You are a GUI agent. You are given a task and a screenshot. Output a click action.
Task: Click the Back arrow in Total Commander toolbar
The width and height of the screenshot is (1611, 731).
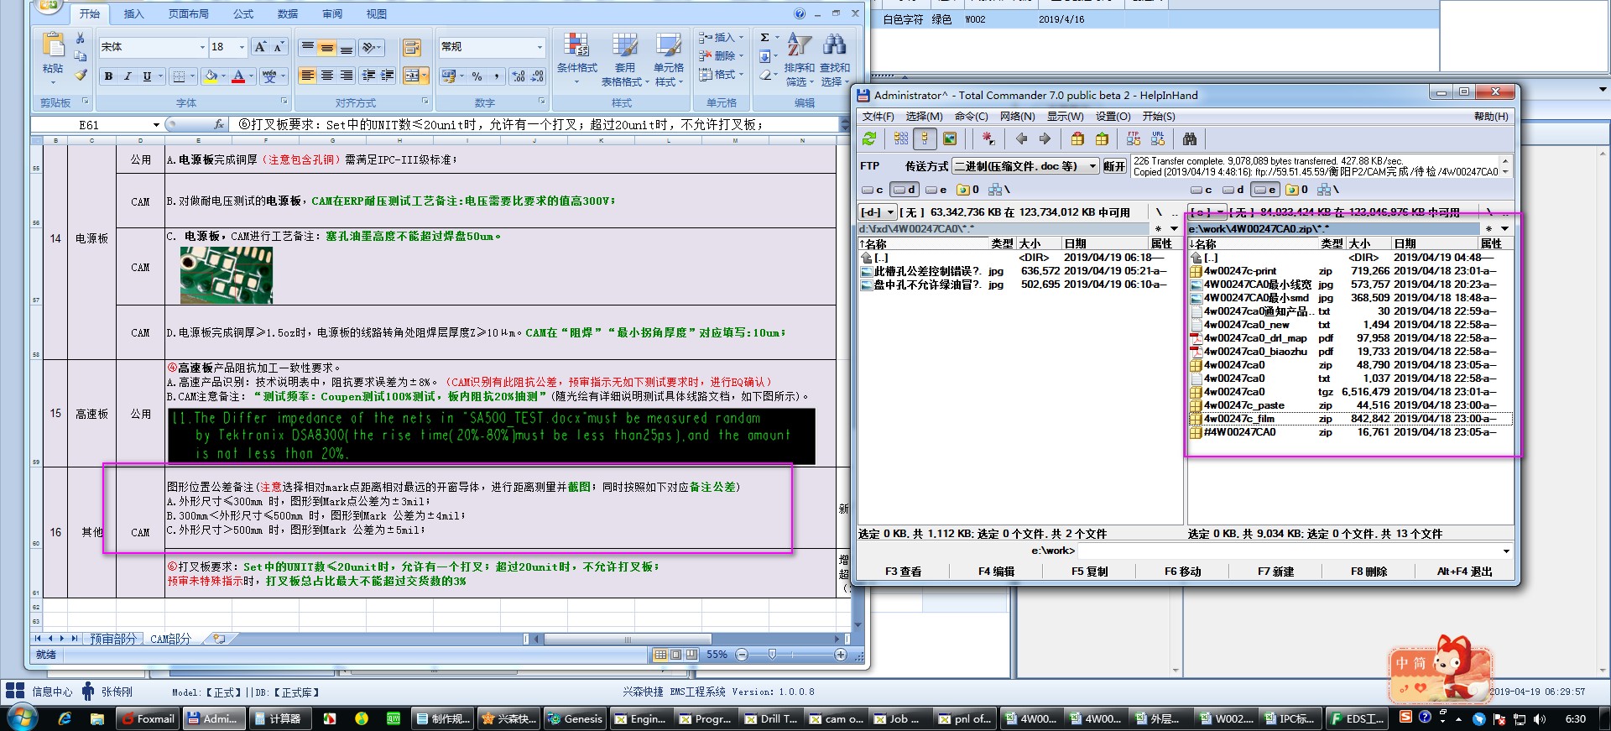tap(1021, 138)
